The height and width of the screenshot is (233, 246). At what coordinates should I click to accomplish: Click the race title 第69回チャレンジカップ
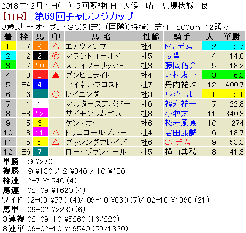(84, 17)
